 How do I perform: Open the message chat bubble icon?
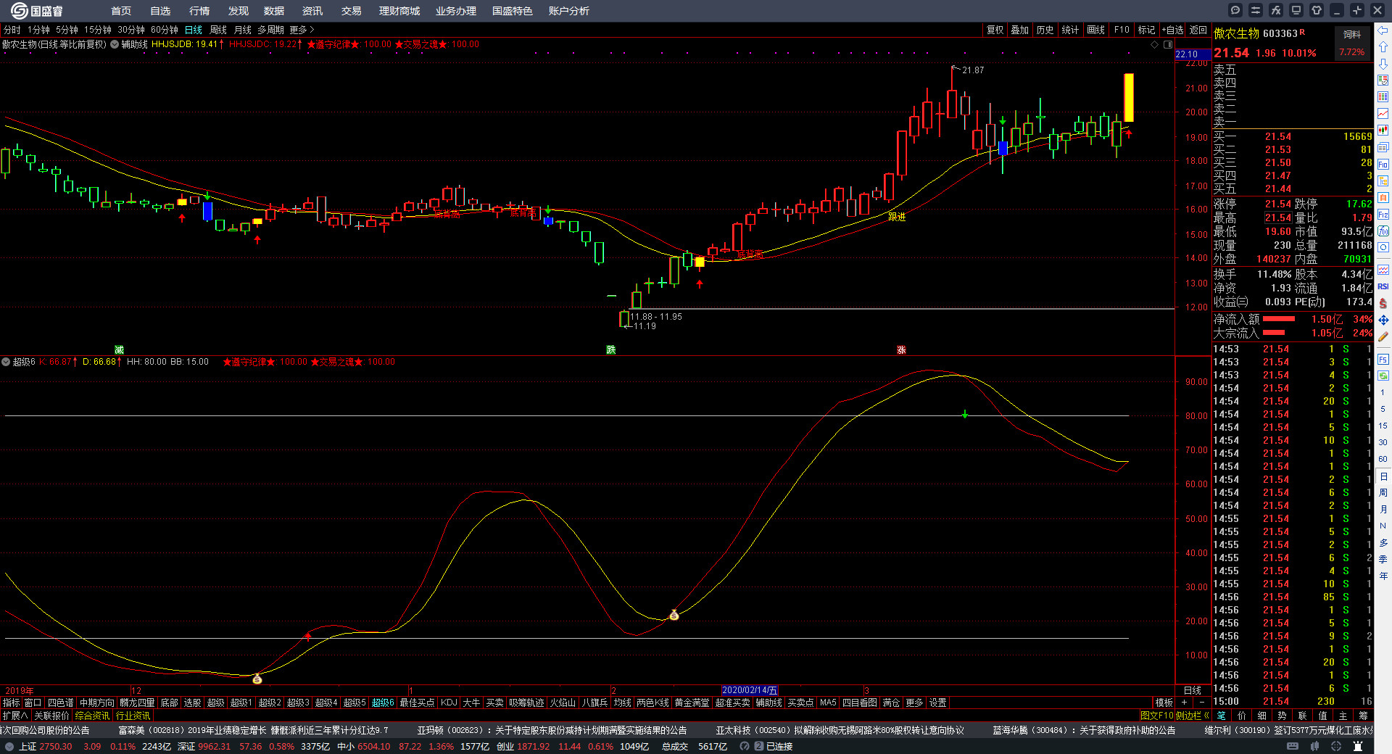pyautogui.click(x=1235, y=10)
